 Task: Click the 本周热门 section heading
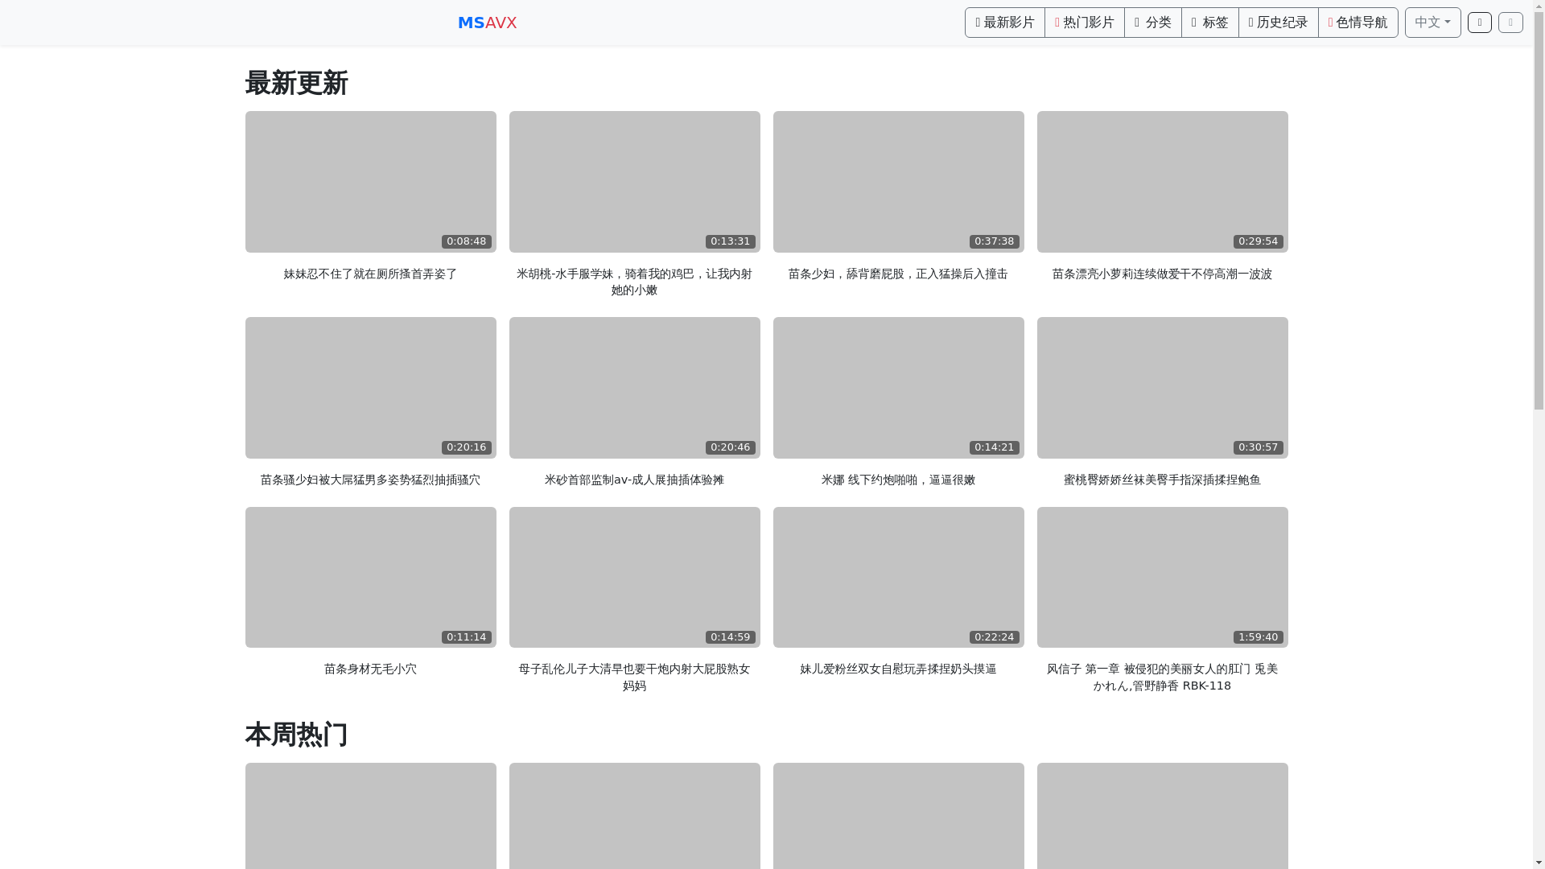[x=296, y=735]
